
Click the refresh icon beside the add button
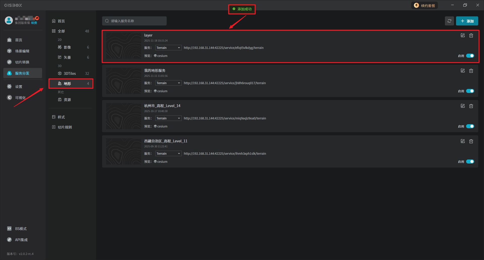[449, 21]
